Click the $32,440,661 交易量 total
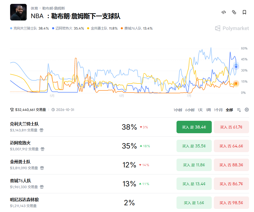The width and height of the screenshot is (254, 212). click(x=31, y=110)
